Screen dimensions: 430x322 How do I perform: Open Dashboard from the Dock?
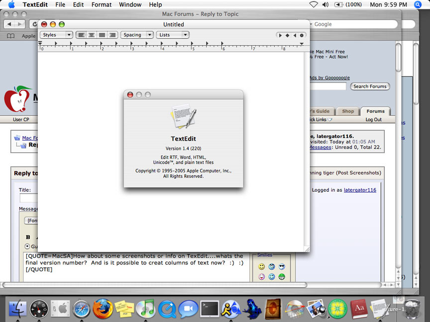click(x=39, y=309)
